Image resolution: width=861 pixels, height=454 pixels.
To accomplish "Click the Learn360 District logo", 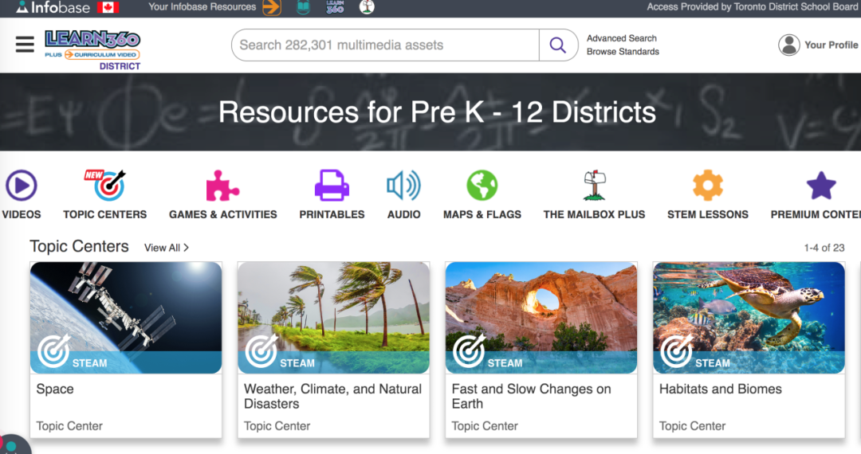I will [x=92, y=48].
